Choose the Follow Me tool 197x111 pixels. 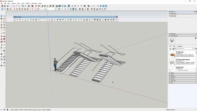click(x=4, y=39)
